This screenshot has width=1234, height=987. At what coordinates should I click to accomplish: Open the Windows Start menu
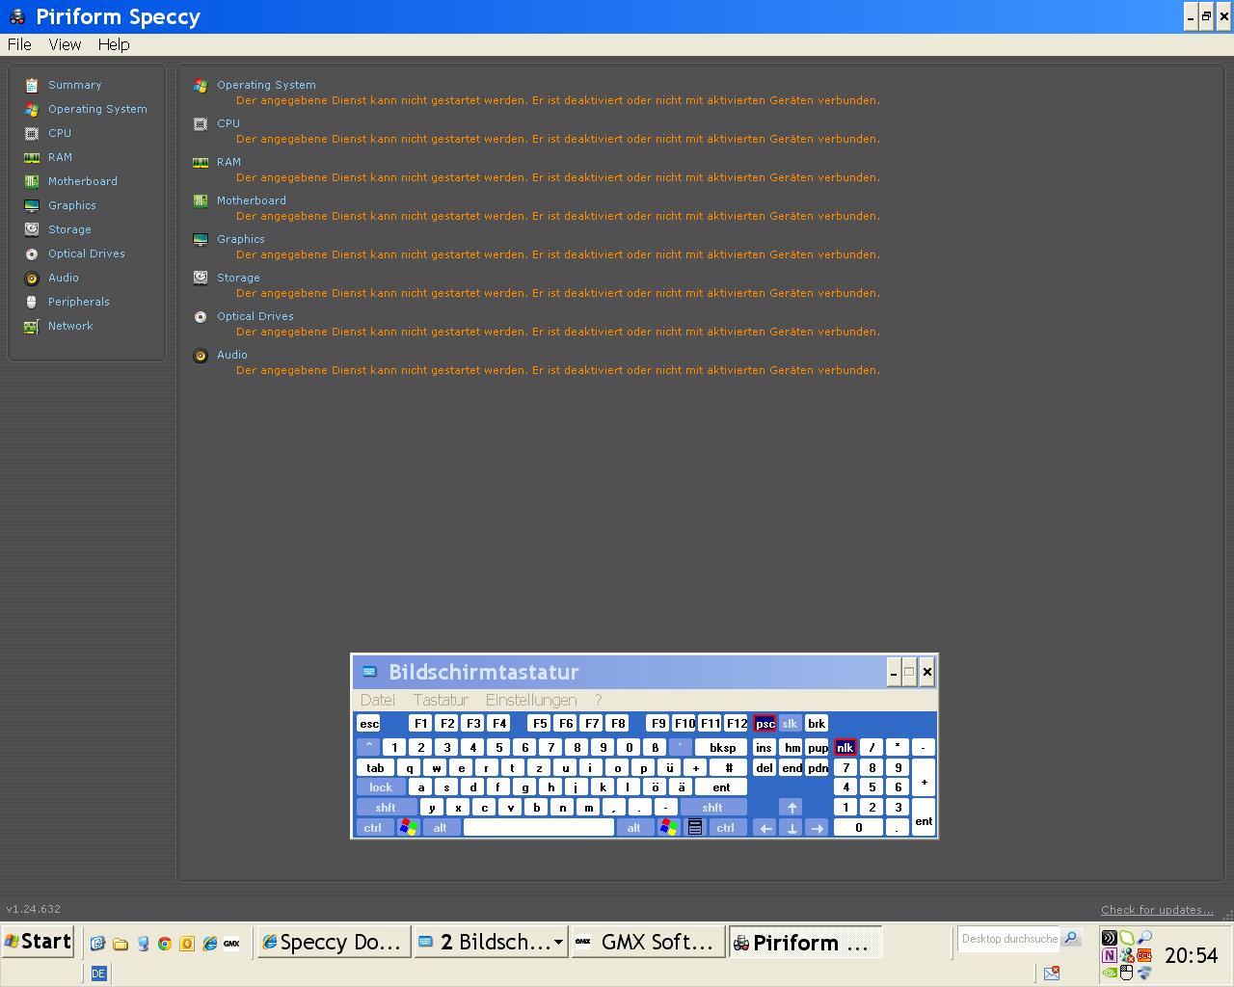point(38,942)
